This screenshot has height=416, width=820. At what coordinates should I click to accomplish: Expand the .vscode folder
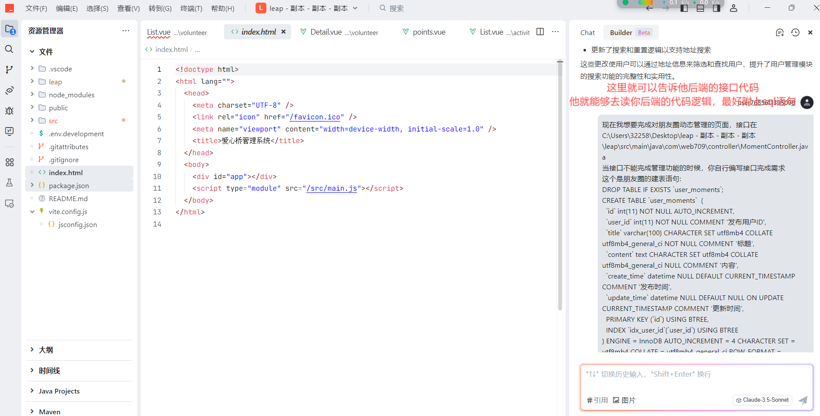click(x=32, y=68)
